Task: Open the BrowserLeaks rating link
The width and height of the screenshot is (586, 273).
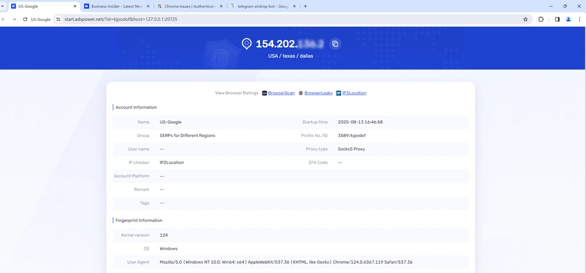Action: coord(318,93)
